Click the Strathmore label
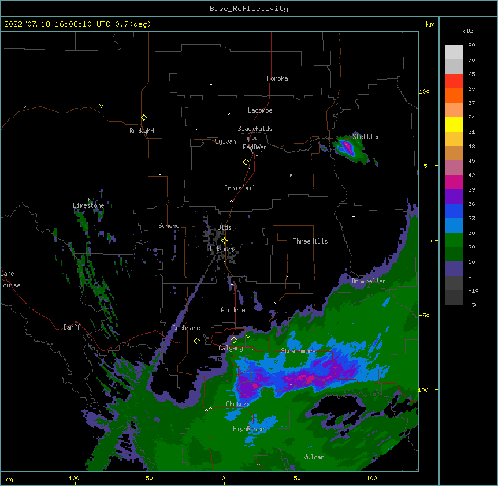Viewport: 498px width, 486px height. pos(298,351)
